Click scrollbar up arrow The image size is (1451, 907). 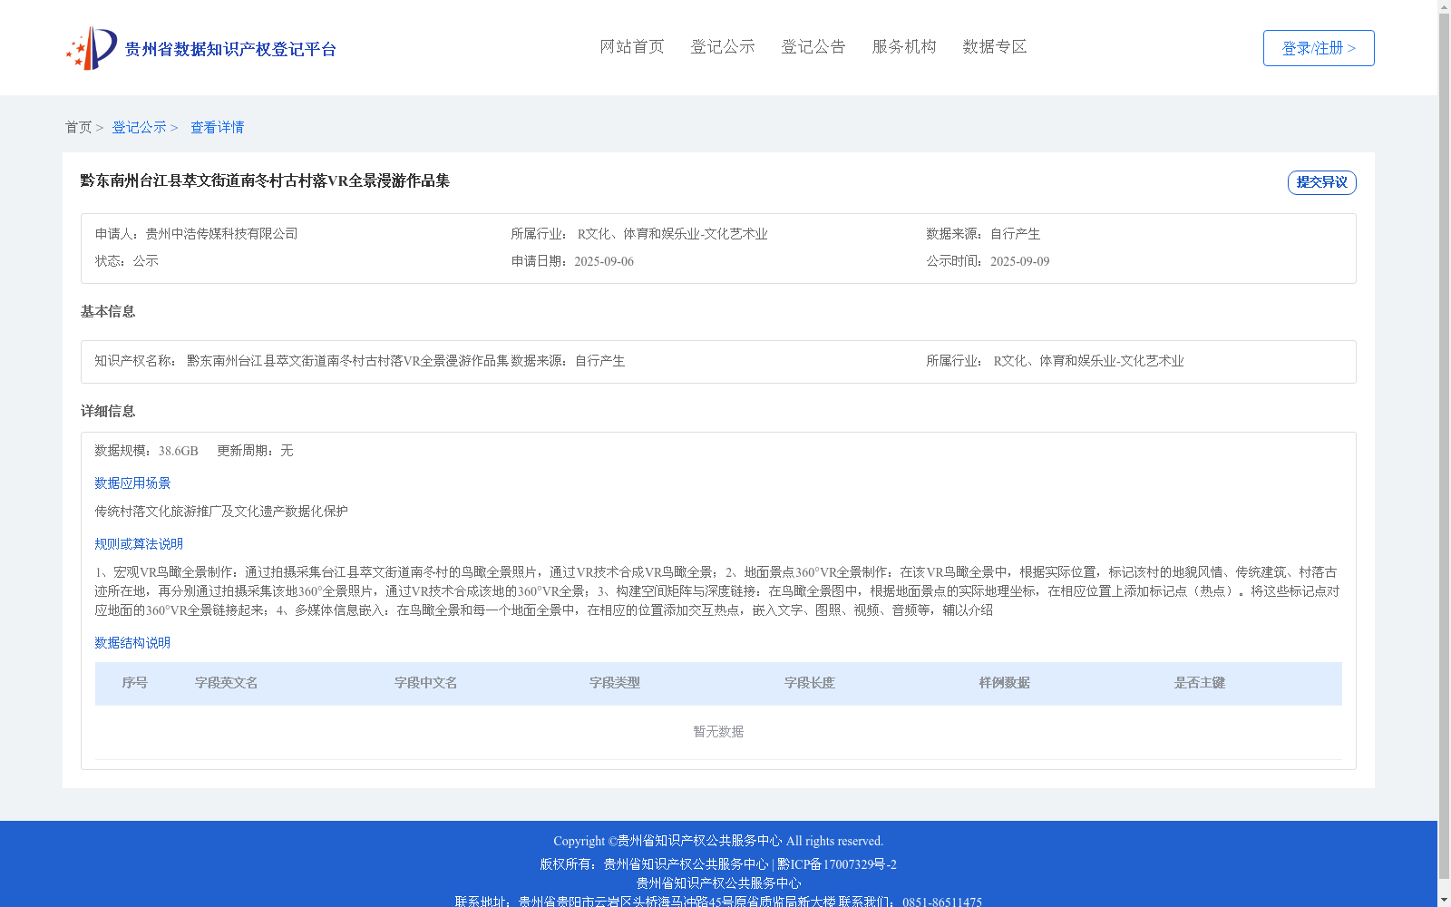click(1444, 6)
